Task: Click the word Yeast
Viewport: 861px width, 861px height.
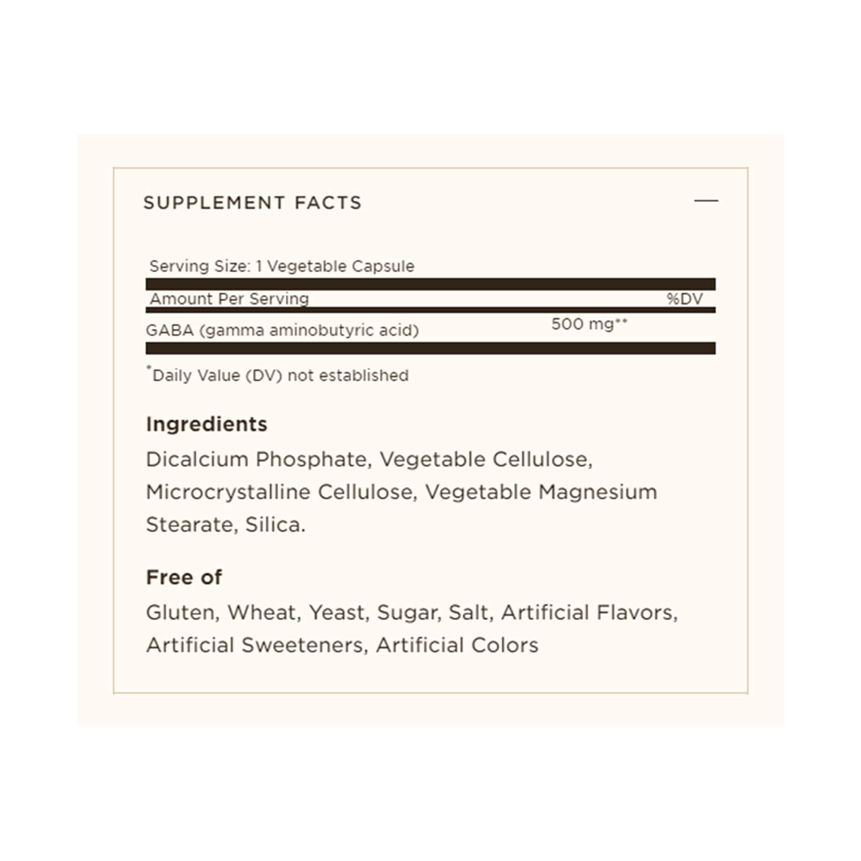Action: (x=337, y=612)
